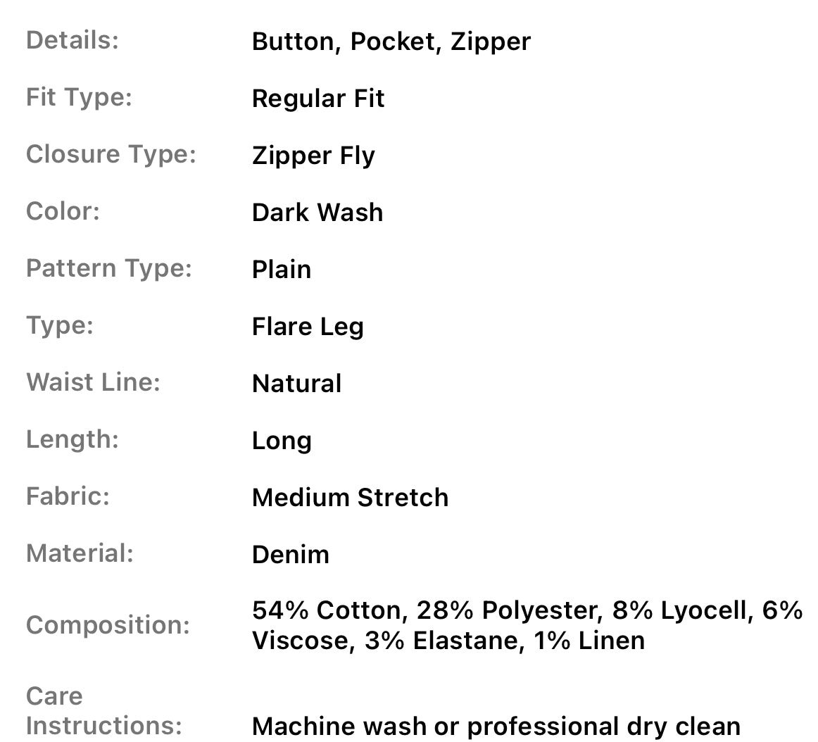
Task: Click the "Composition:" label
Action: (108, 625)
